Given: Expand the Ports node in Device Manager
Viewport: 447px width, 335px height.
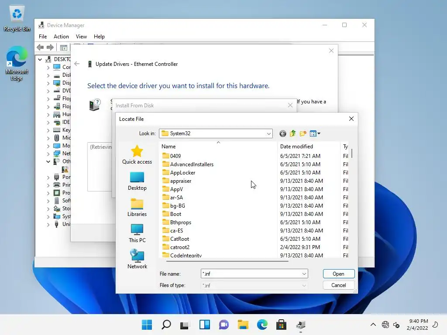Looking at the screenshot, I should [48, 177].
